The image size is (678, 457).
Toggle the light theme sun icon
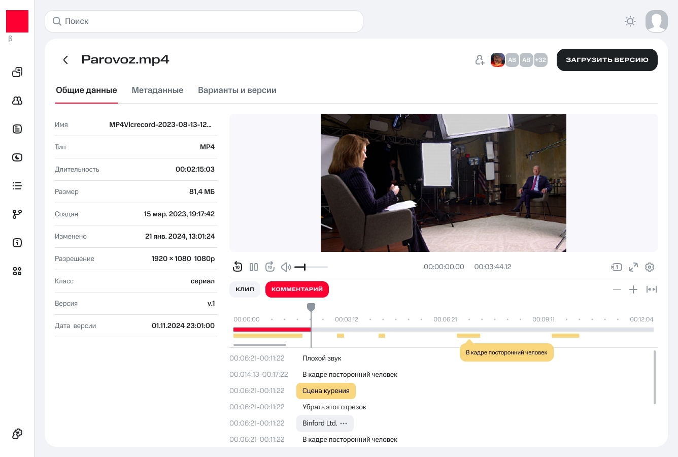[x=630, y=21]
